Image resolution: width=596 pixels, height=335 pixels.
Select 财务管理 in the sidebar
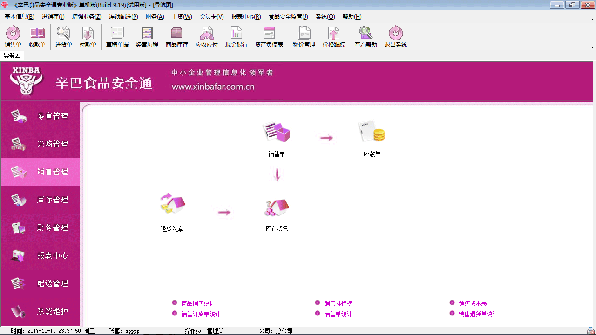(x=41, y=228)
